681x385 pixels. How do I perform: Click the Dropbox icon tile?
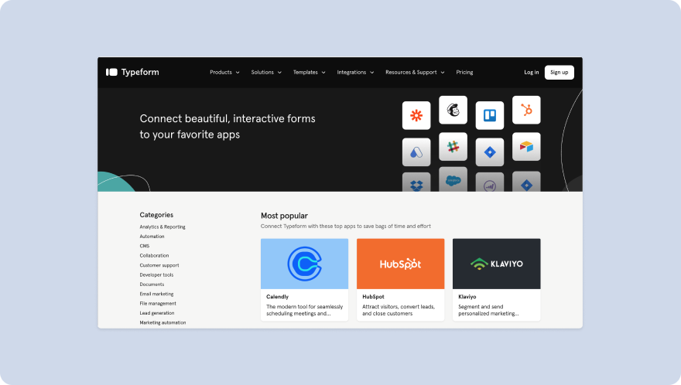[416, 183]
